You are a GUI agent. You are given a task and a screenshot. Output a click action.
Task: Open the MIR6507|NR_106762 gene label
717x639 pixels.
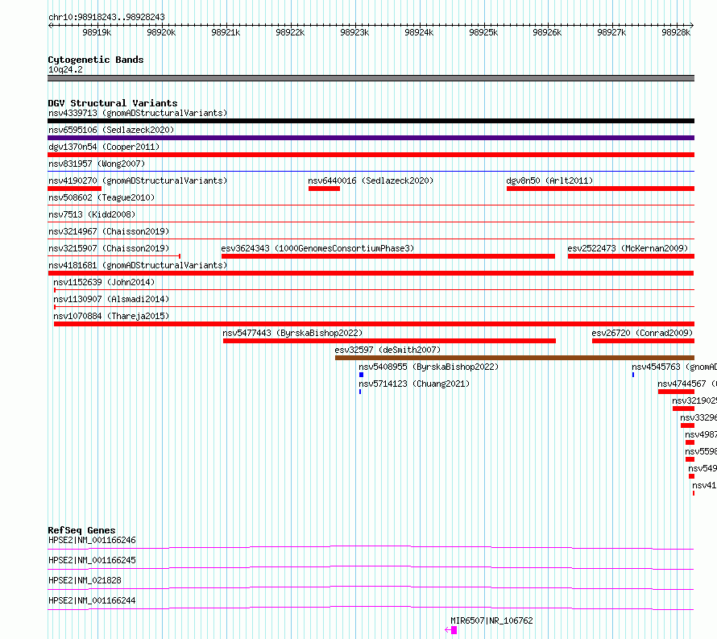point(491,620)
